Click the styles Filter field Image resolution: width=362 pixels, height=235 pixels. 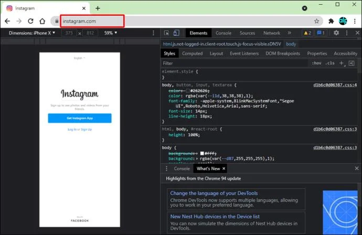tap(235, 63)
